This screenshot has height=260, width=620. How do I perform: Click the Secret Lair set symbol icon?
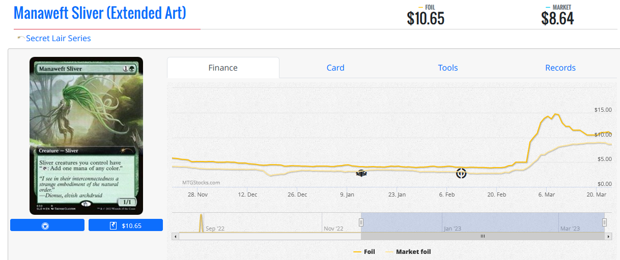[21, 38]
